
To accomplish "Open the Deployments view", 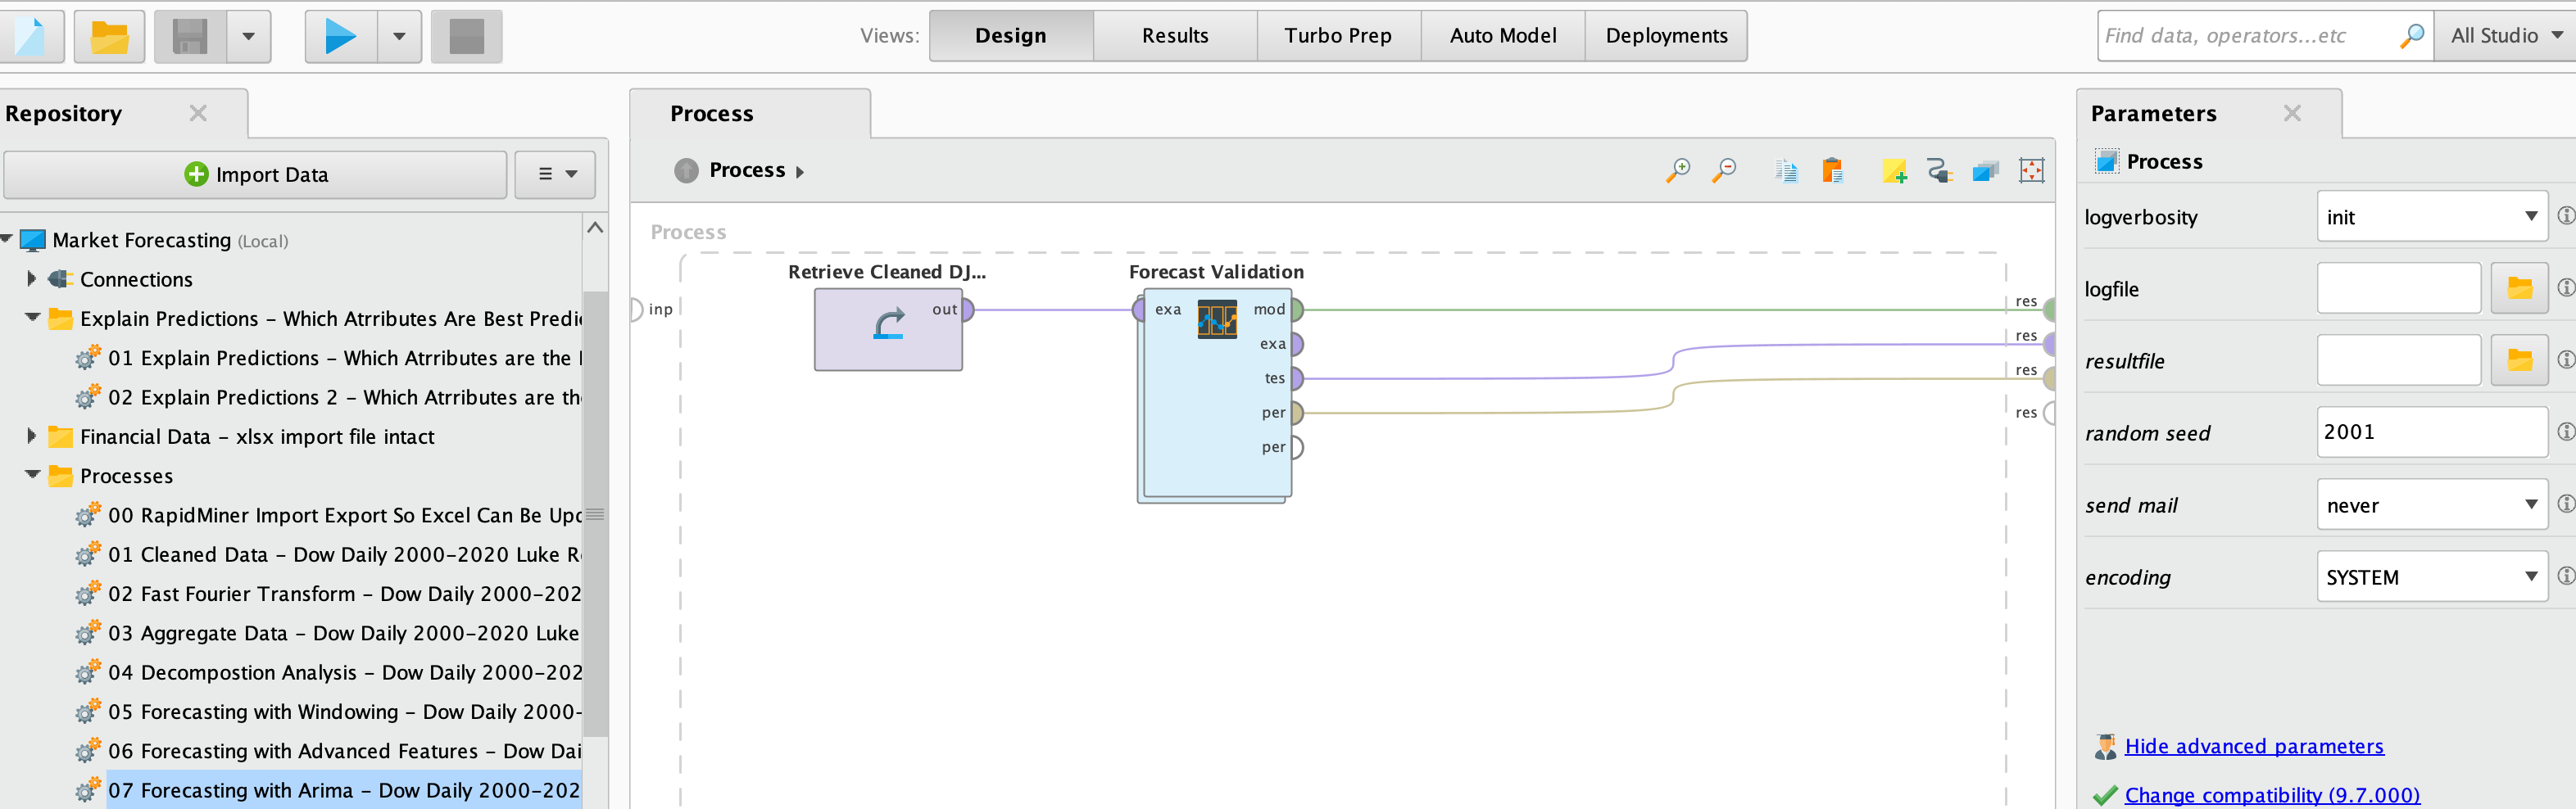I will [1666, 36].
